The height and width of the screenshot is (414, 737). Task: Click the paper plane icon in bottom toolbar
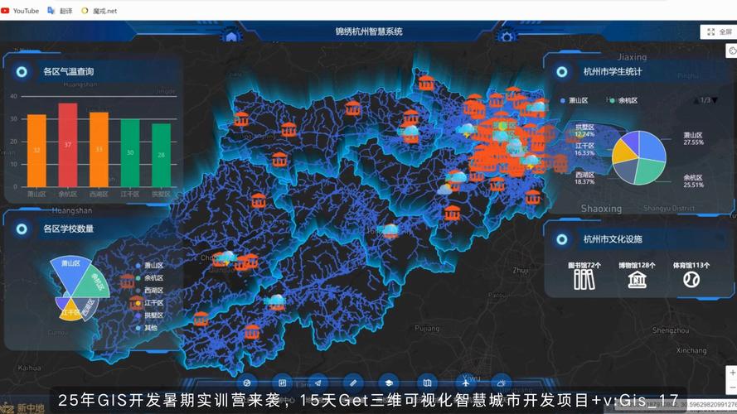(318, 383)
